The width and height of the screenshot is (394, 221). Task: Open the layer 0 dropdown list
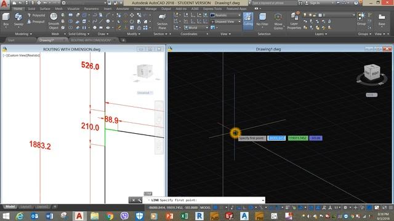(x=329, y=15)
